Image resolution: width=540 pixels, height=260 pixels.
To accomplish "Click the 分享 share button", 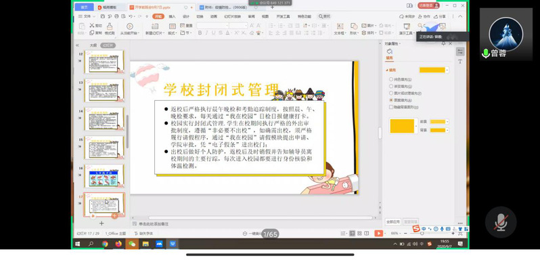I will 440,16.
